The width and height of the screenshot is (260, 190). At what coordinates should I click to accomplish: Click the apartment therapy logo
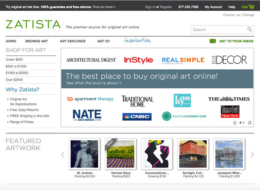90,99
